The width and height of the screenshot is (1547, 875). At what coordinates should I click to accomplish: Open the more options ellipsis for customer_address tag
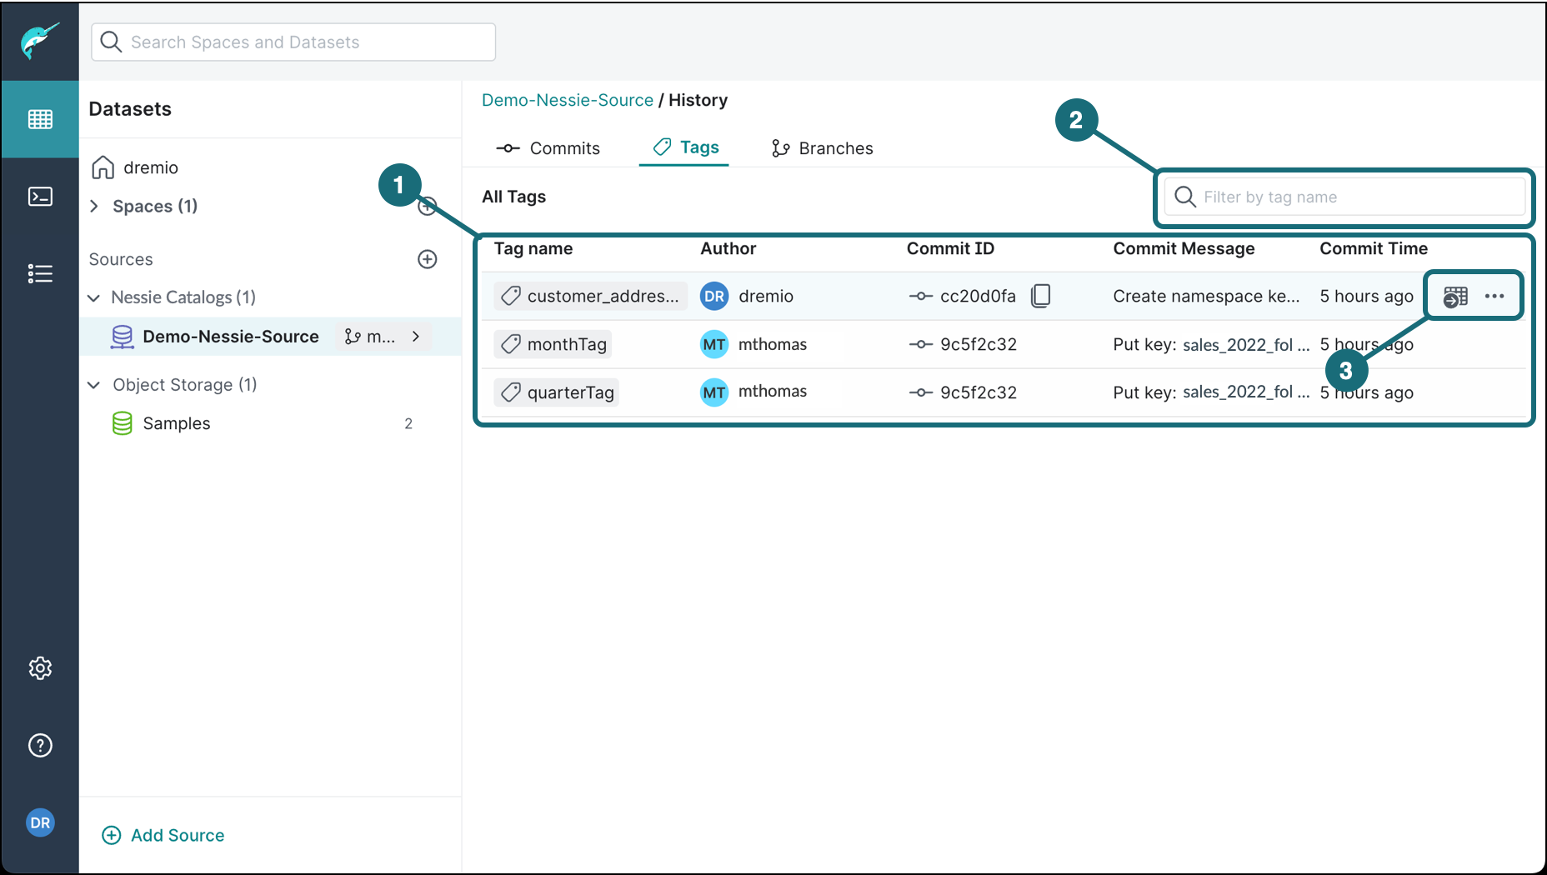1494,296
